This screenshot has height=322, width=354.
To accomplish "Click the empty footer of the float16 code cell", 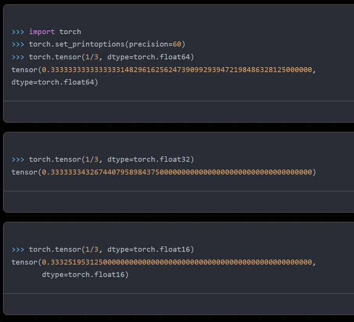I will (x=179, y=304).
